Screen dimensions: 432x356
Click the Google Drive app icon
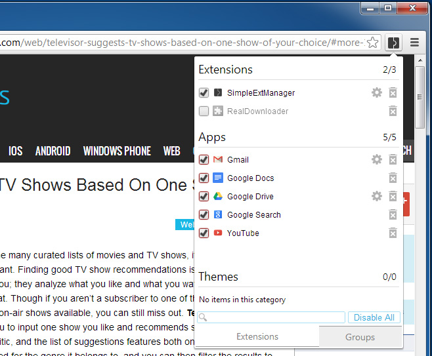(x=218, y=196)
